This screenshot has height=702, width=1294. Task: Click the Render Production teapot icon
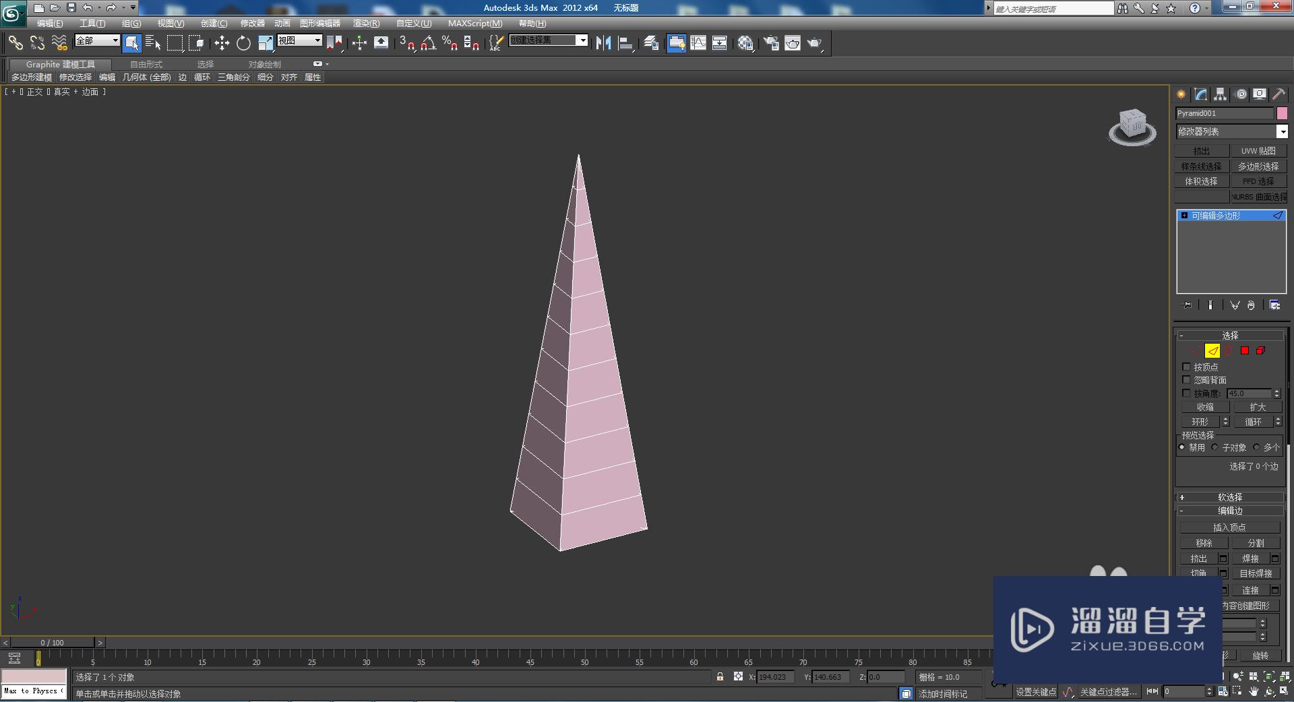click(x=815, y=43)
